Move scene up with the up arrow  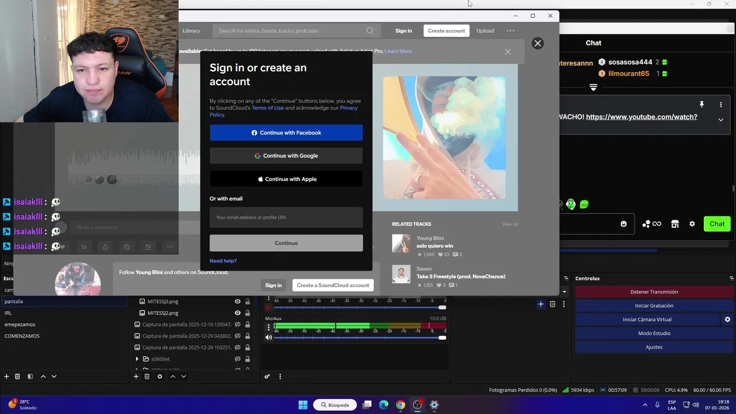click(43, 377)
